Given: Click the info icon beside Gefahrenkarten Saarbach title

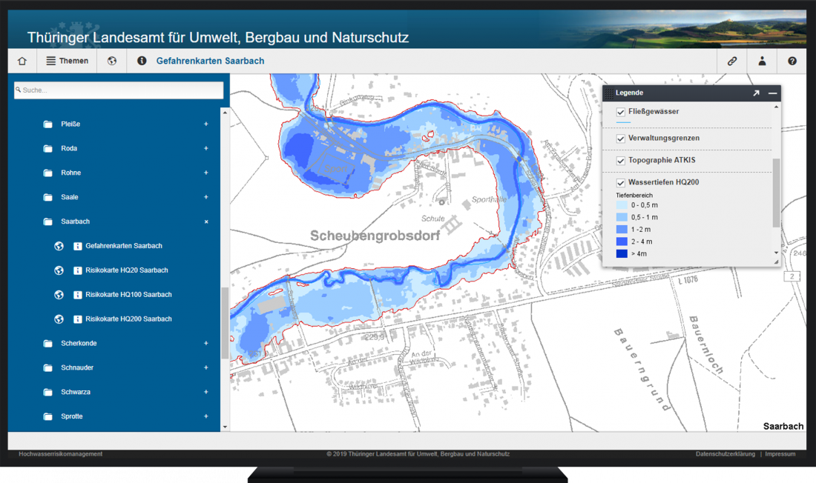Looking at the screenshot, I should click(142, 61).
